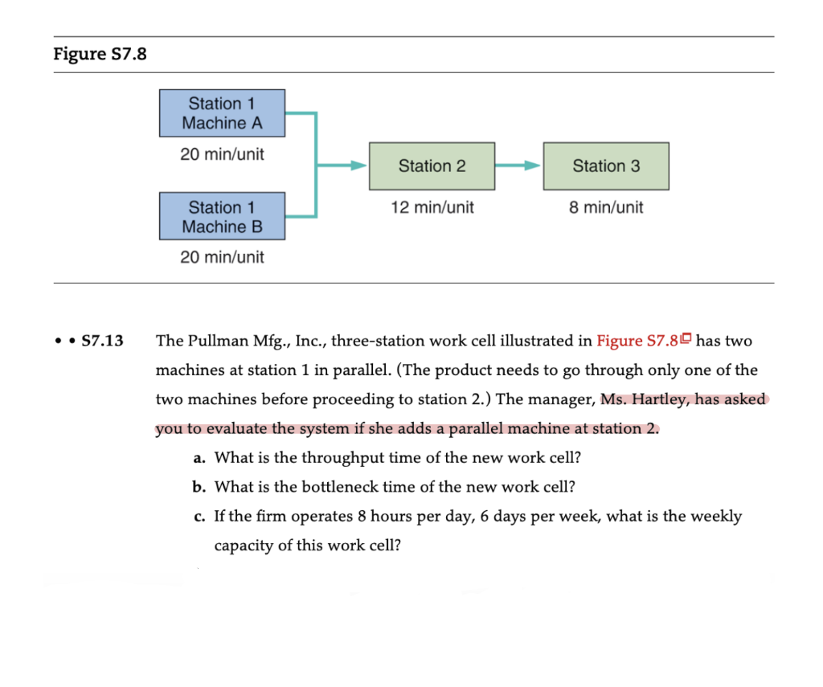Select the Station 2 box
This screenshot has height=687, width=823.
point(432,166)
